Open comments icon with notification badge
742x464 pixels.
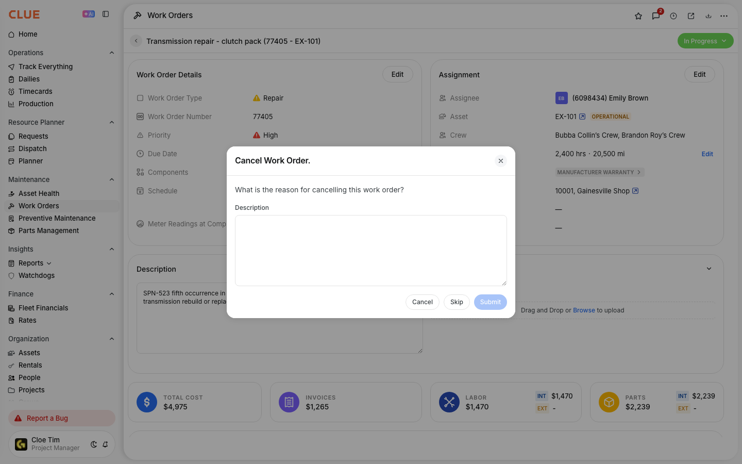(656, 16)
